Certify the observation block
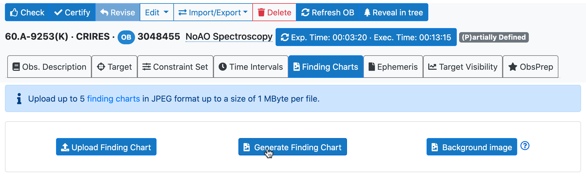This screenshot has width=586, height=178. click(72, 12)
